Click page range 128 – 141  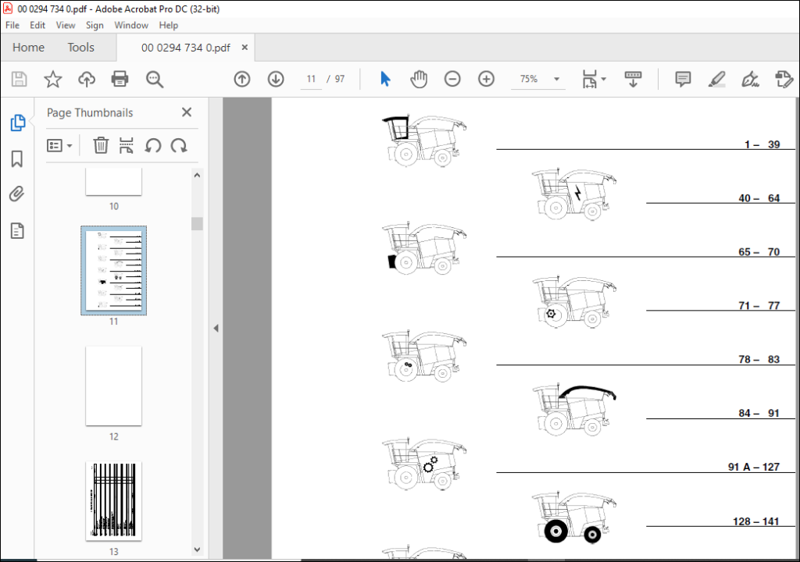(x=755, y=521)
